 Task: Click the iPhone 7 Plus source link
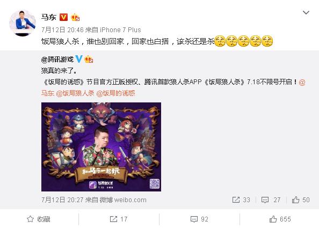[120, 30]
